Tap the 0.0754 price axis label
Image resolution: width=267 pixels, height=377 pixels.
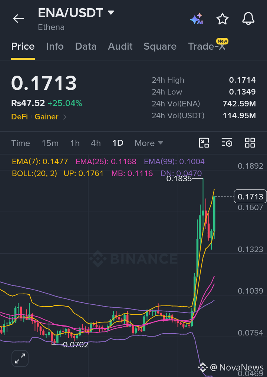click(250, 333)
